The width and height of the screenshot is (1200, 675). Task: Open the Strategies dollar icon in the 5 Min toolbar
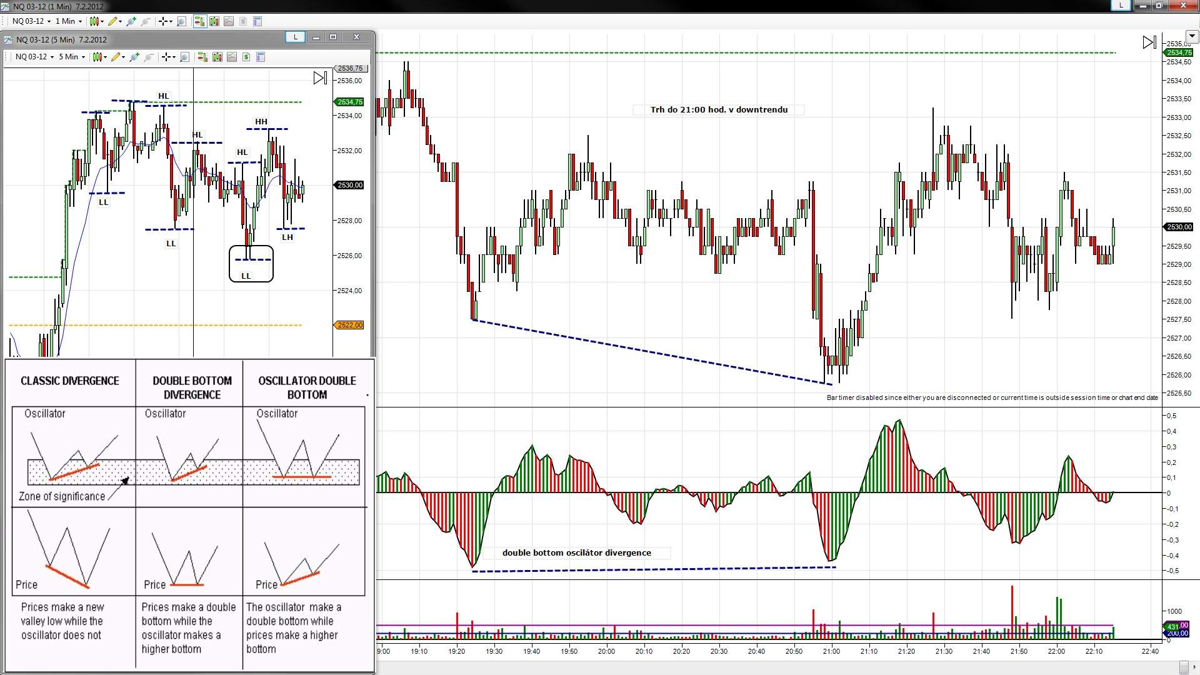point(246,57)
